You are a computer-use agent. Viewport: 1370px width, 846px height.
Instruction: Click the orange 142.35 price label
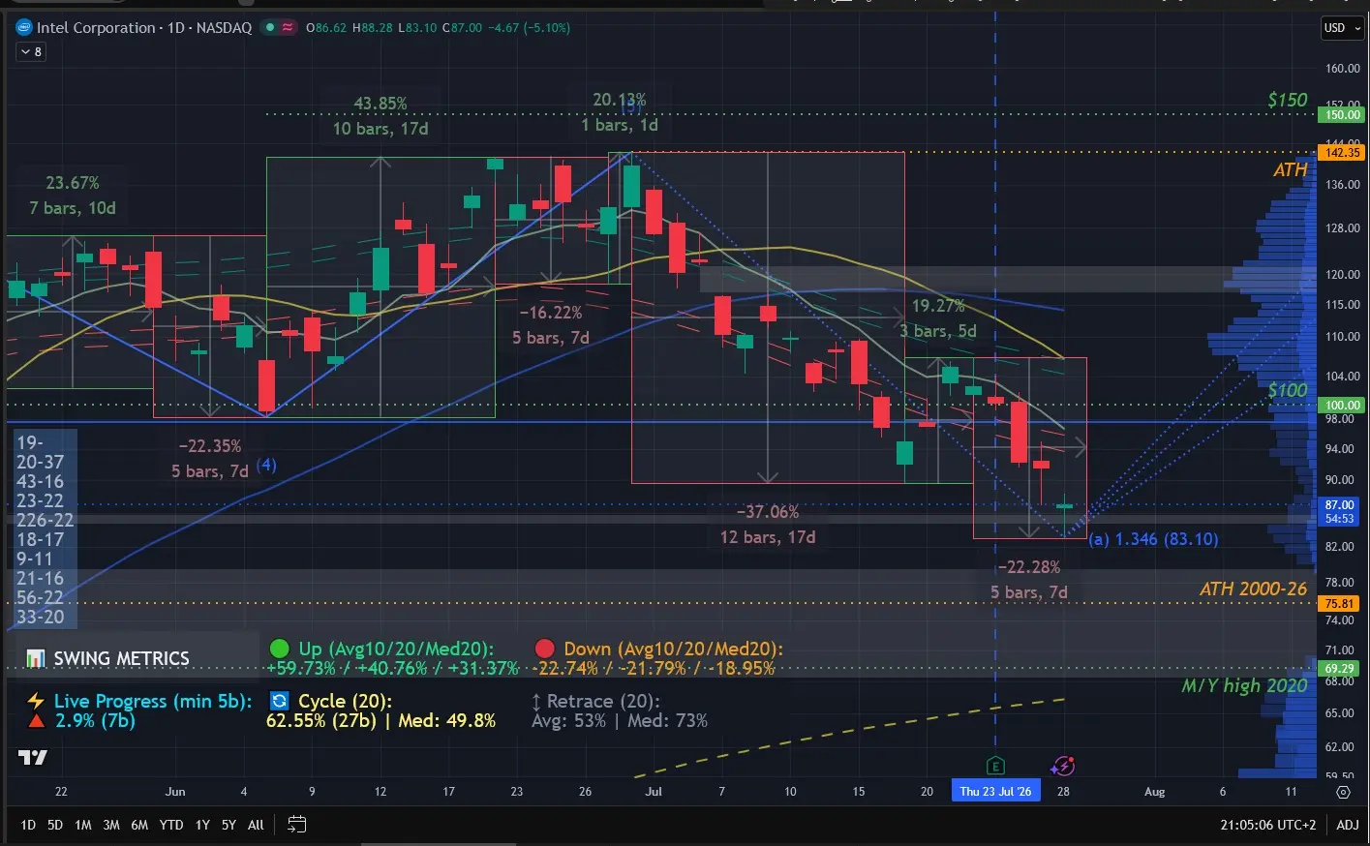pyautogui.click(x=1342, y=152)
